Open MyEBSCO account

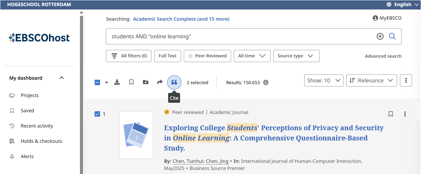(x=387, y=18)
